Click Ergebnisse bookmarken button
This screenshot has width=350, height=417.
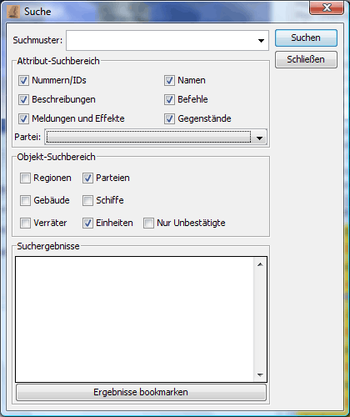tap(141, 392)
